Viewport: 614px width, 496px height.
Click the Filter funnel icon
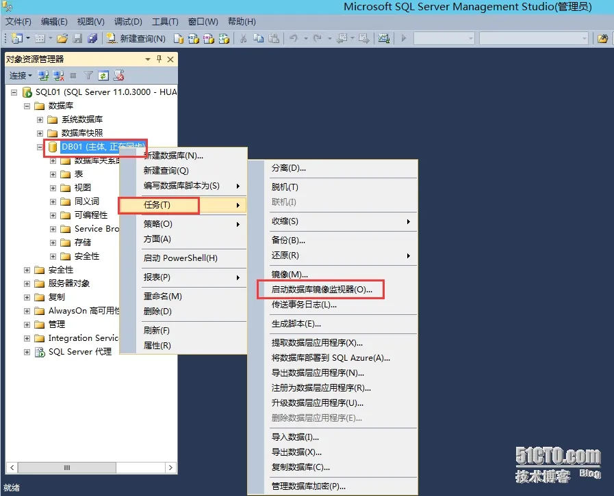click(88, 75)
